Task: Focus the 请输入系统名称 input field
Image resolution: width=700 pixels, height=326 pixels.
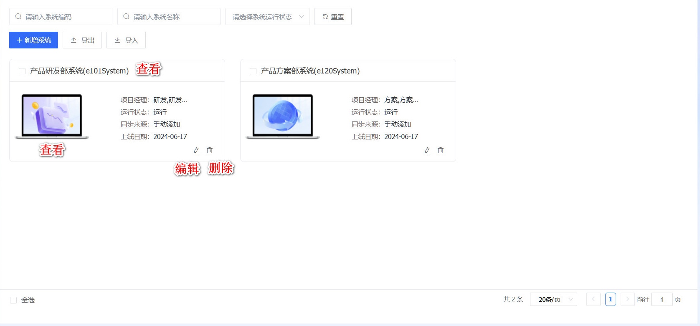Action: pos(169,17)
